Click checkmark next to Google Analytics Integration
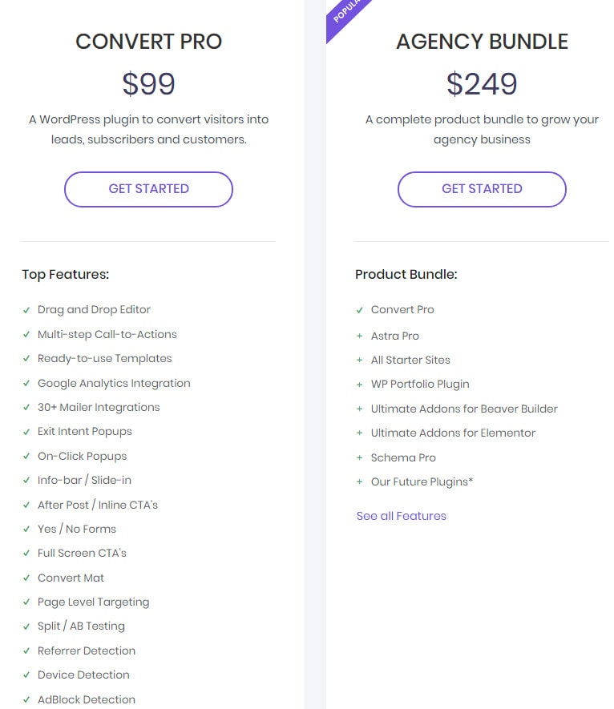The image size is (614, 709). click(26, 384)
